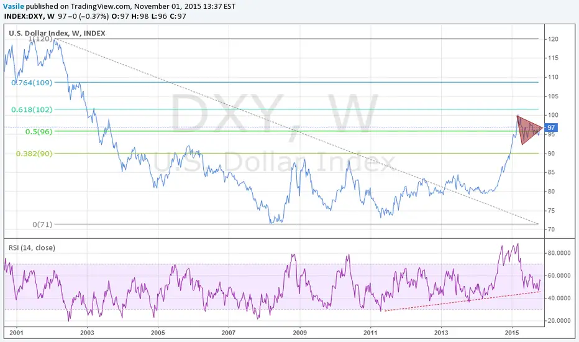Click the 110 price axis value
This screenshot has width=579, height=342.
(553, 77)
